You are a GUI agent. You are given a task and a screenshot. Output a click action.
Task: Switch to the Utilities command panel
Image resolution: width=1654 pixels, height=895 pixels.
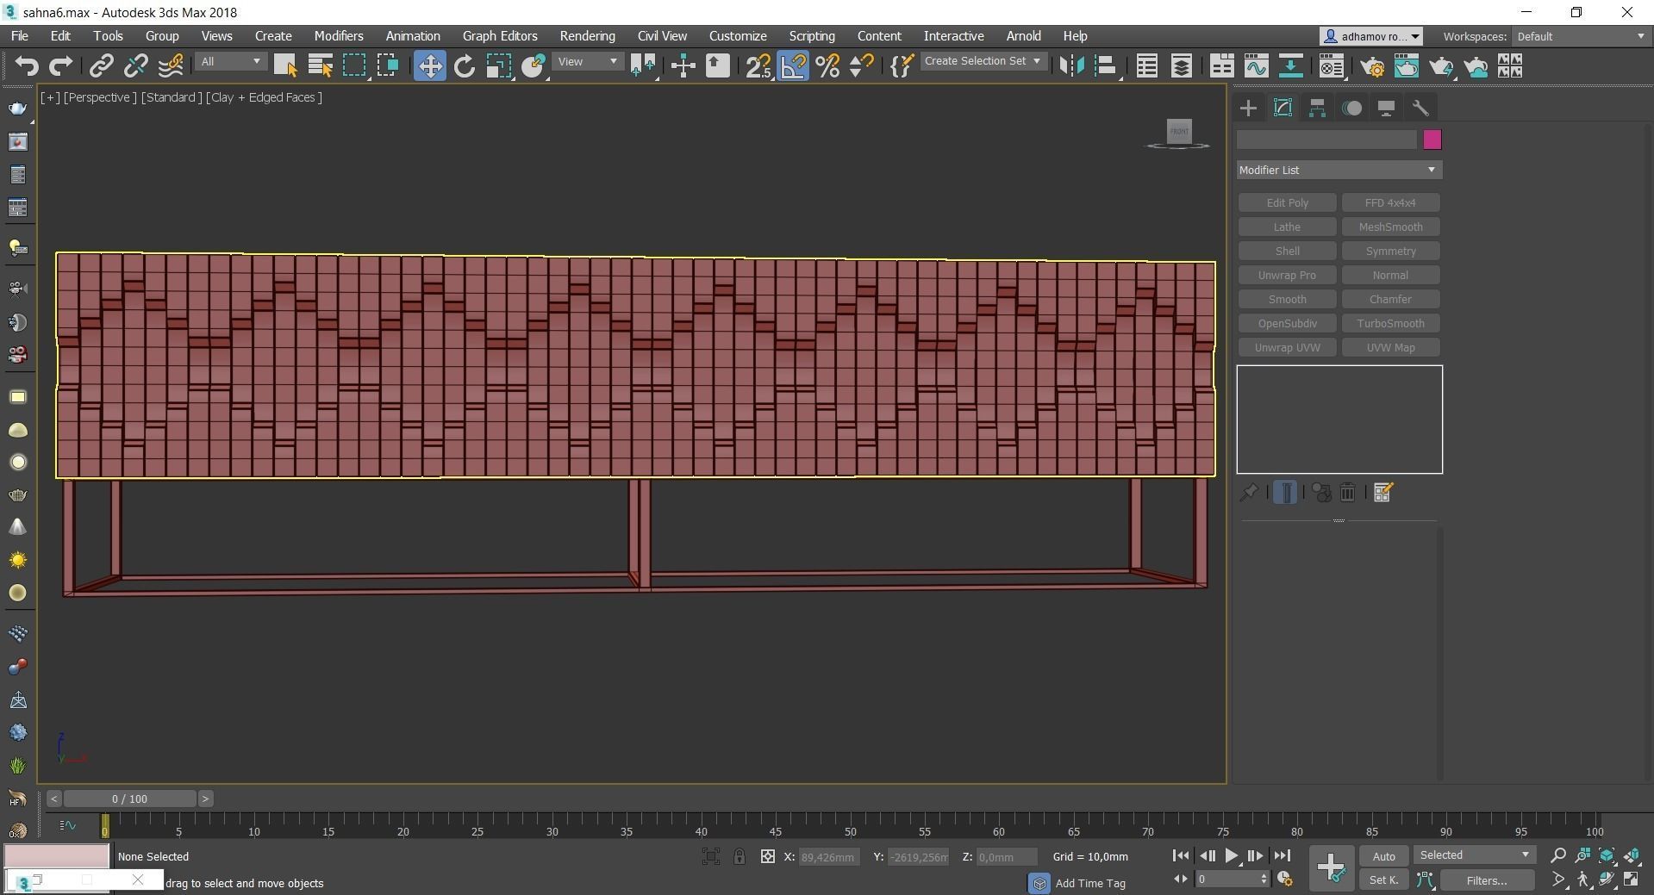click(1420, 108)
